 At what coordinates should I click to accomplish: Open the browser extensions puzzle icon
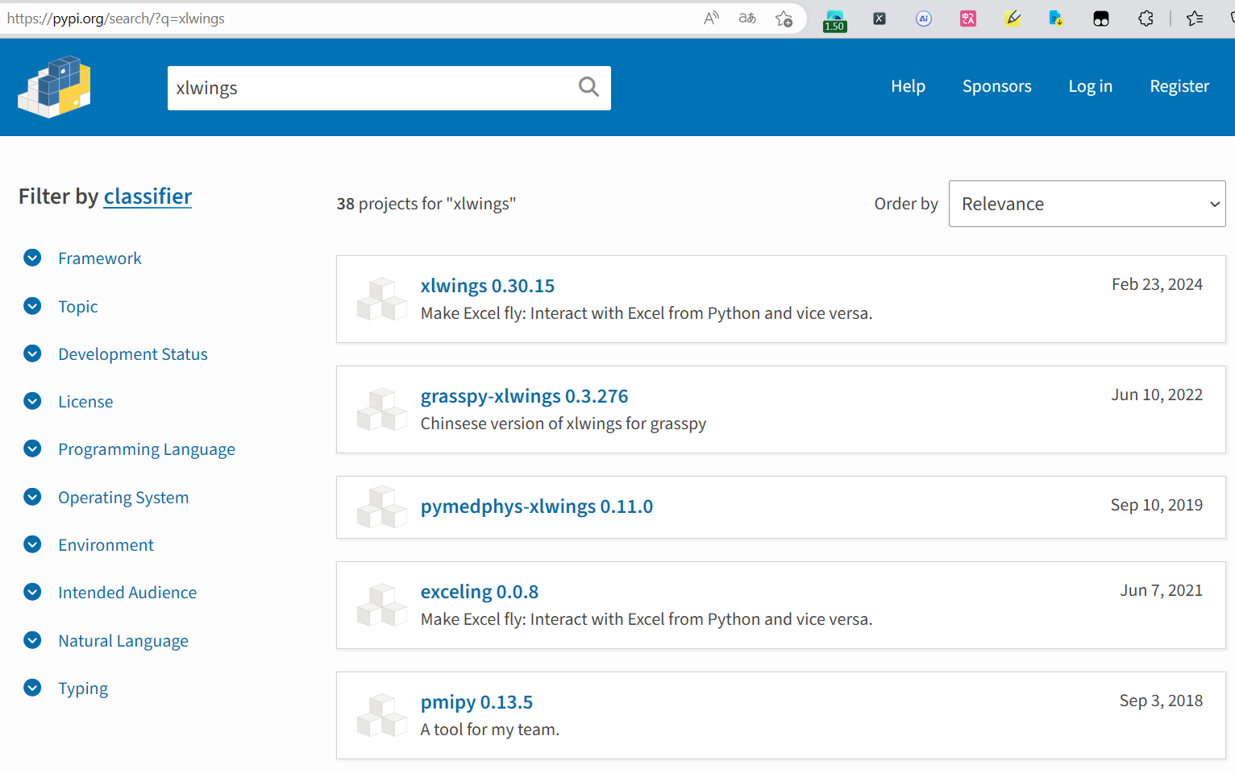[x=1146, y=19]
